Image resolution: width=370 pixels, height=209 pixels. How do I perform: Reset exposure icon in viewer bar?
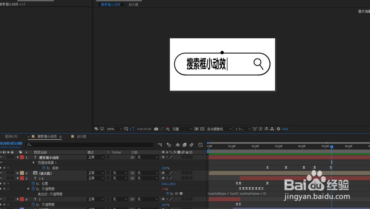click(x=279, y=129)
